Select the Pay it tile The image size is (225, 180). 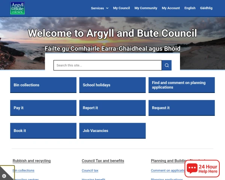[43, 108]
